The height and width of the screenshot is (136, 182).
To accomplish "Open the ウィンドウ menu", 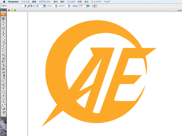I will (96, 2).
